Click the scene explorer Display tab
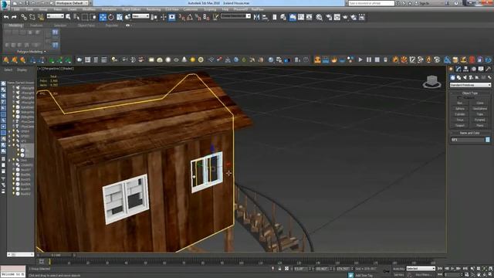494x278 pixels. point(22,70)
